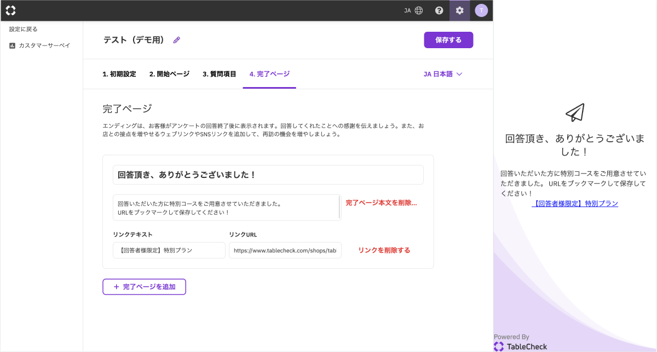Click リンクを削除する

tap(384, 250)
